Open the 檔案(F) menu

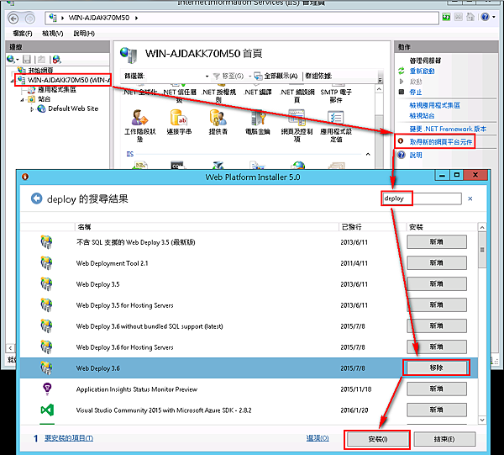(23, 33)
